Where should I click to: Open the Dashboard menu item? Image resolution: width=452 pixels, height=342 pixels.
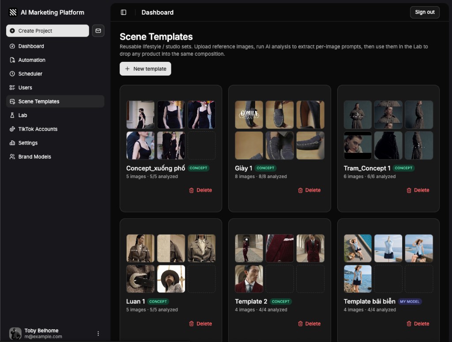tap(55, 46)
